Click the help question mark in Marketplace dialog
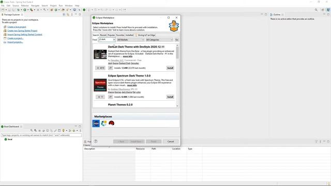The height and width of the screenshot is (186, 331). tap(96, 141)
